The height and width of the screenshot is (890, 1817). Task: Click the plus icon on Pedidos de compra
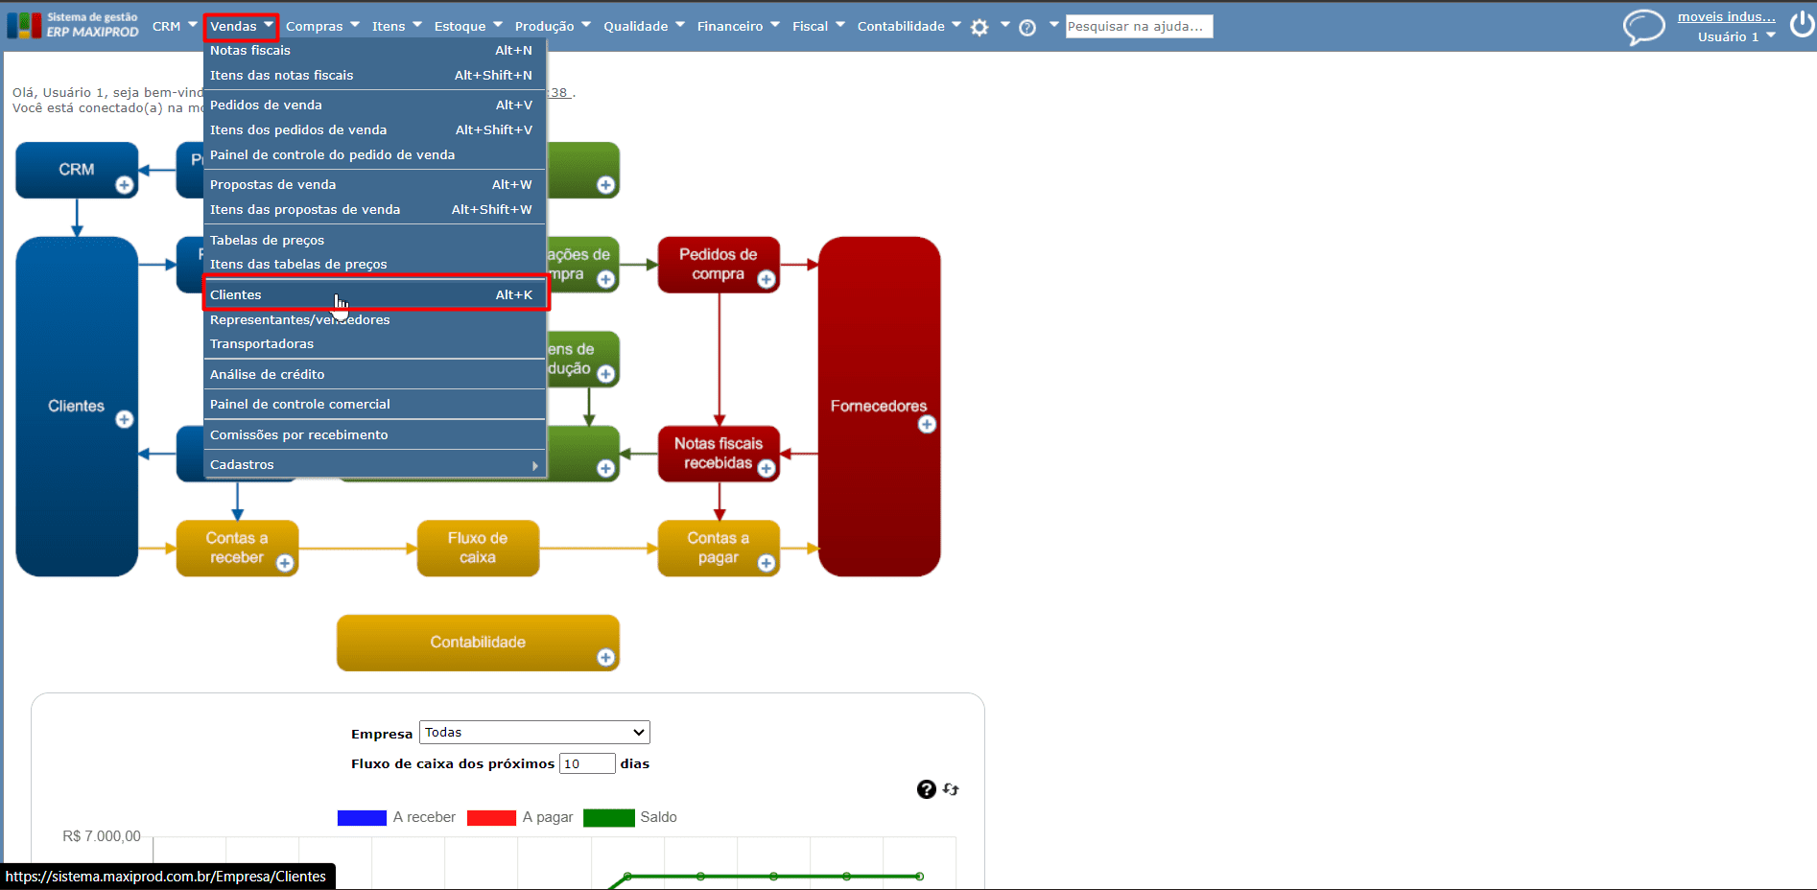click(x=767, y=279)
